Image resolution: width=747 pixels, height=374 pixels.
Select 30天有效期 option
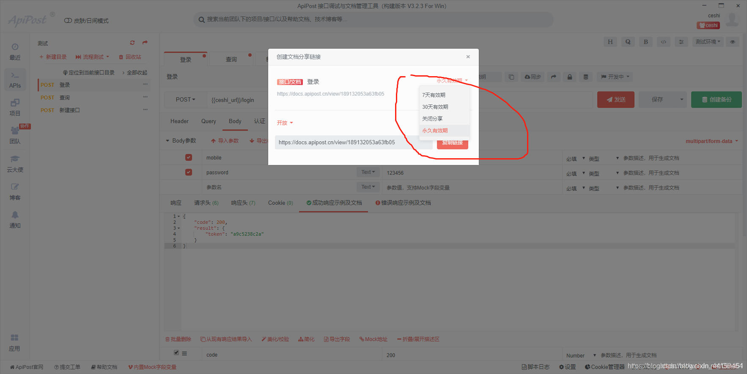pyautogui.click(x=444, y=107)
